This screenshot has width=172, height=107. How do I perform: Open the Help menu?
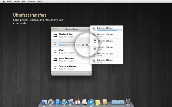[40, 2]
